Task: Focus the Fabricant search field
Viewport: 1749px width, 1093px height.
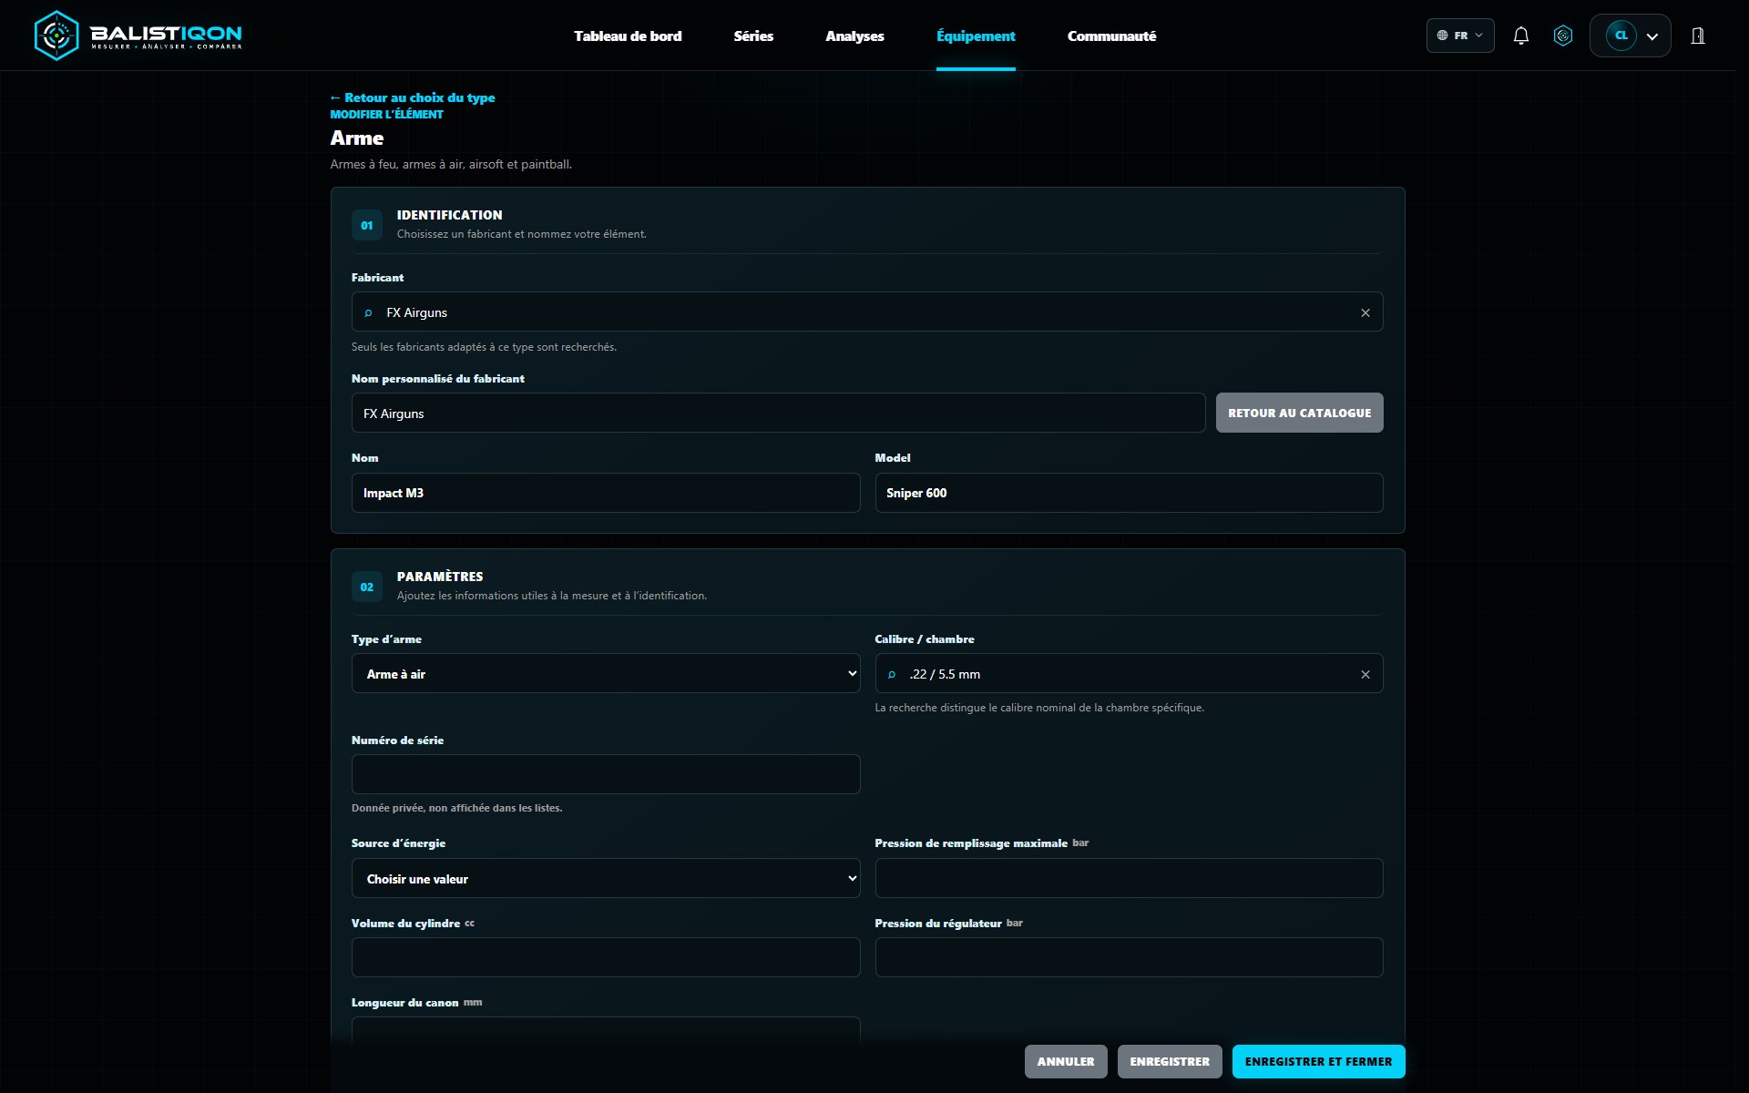Action: (x=867, y=312)
